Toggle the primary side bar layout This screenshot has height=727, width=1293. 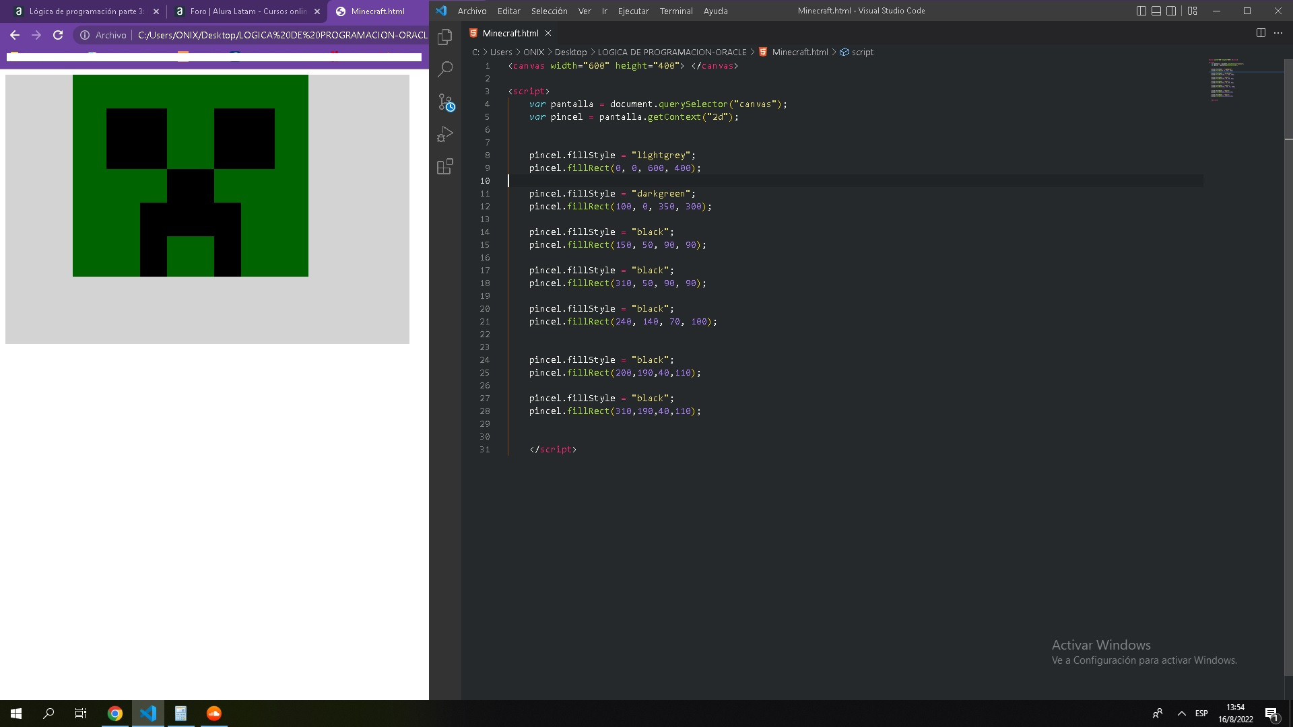pyautogui.click(x=1141, y=11)
